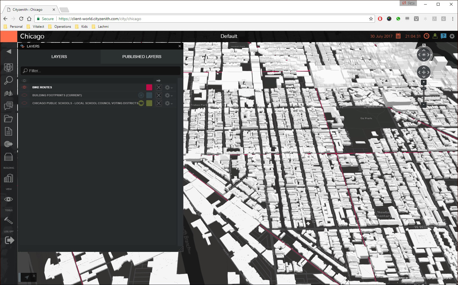Open the Personal bookmarks folder
The height and width of the screenshot is (285, 458).
tap(13, 27)
